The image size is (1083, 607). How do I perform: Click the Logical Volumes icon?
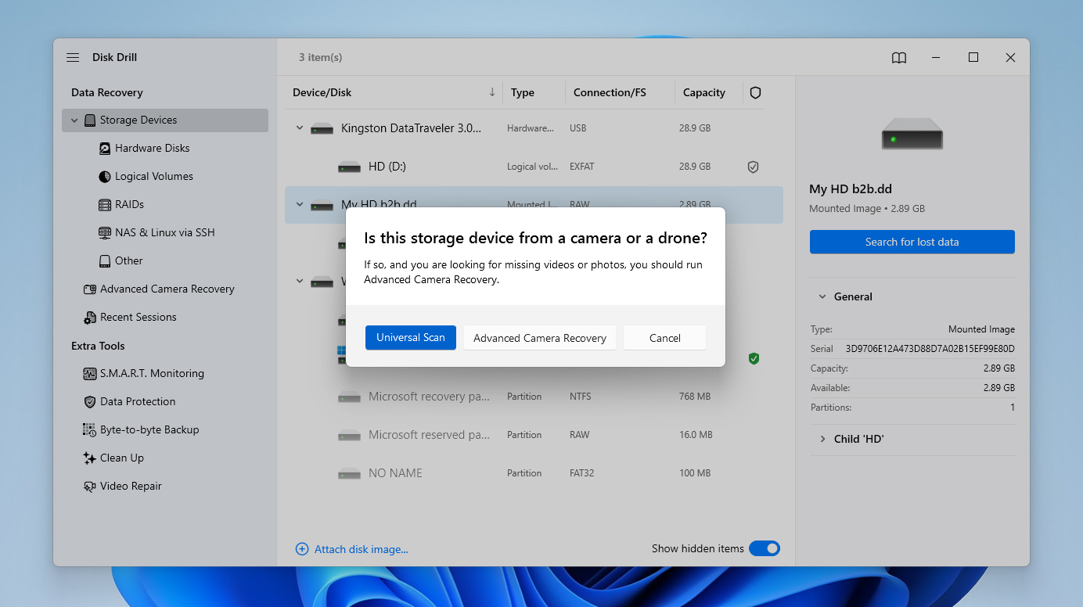(x=105, y=176)
